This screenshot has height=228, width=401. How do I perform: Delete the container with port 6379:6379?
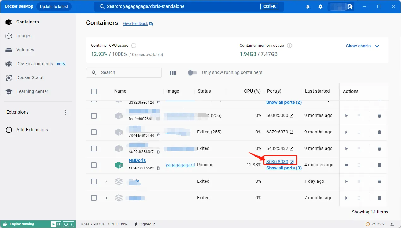(380, 132)
